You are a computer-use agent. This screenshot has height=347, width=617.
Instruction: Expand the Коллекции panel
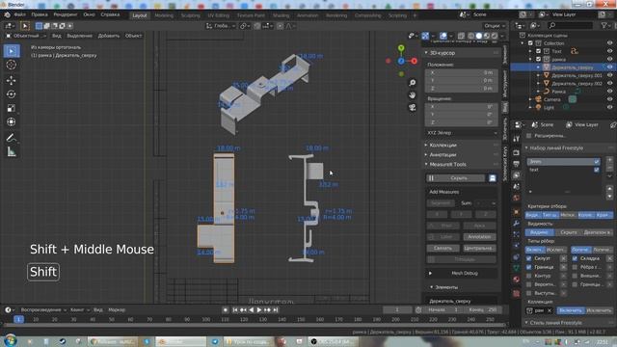click(443, 146)
